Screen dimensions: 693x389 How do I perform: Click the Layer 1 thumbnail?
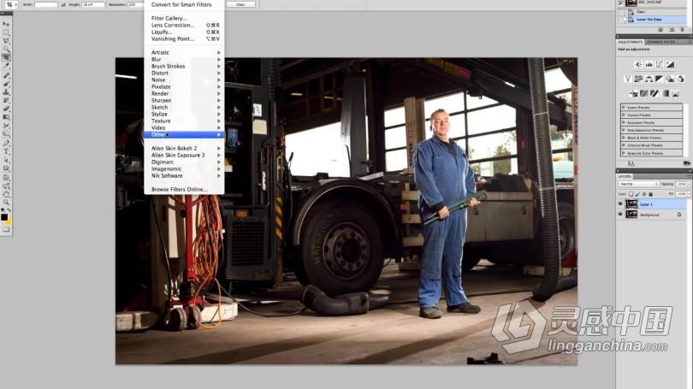(631, 204)
